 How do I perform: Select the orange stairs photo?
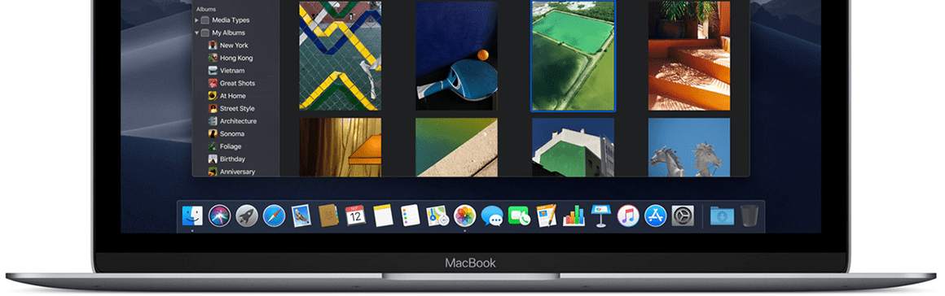pos(689,55)
